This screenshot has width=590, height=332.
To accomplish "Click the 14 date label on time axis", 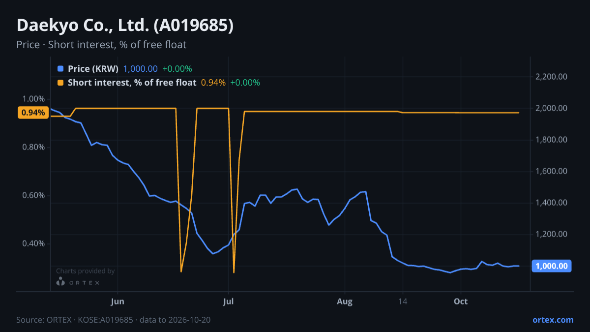I will [x=403, y=301].
